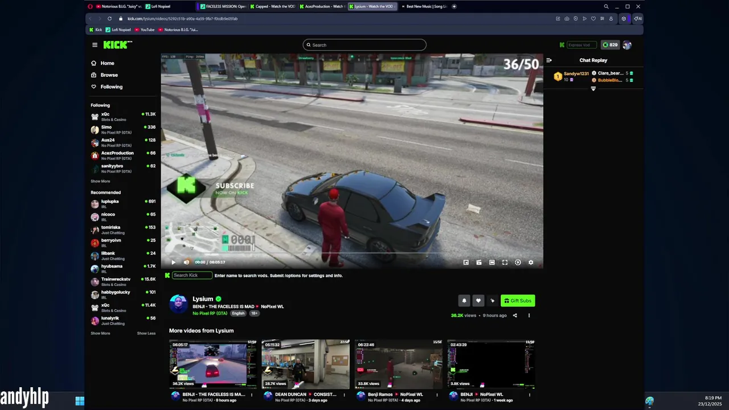Screen dimensions: 729x410
Task: Open the YouTube bookmark
Action: coord(145,30)
